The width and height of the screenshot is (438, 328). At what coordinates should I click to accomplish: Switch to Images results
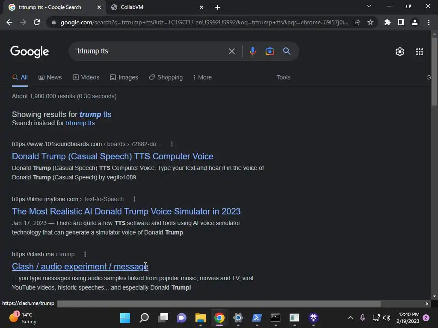pyautogui.click(x=124, y=78)
